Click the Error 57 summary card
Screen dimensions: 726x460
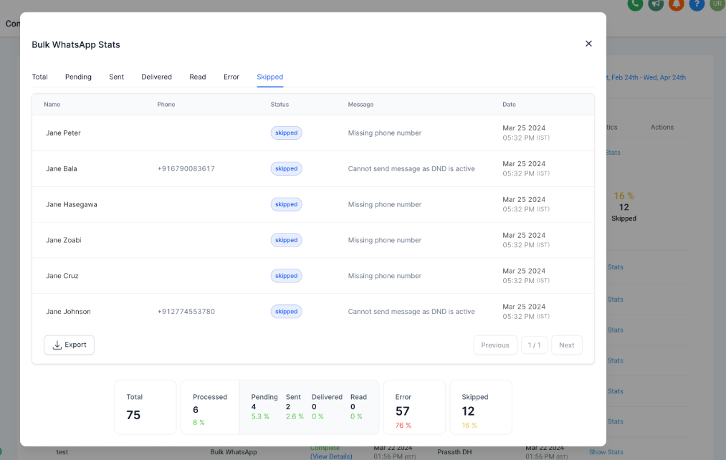tap(414, 407)
